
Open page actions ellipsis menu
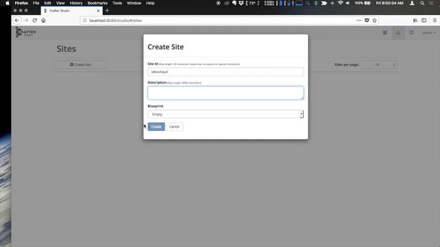pos(359,21)
